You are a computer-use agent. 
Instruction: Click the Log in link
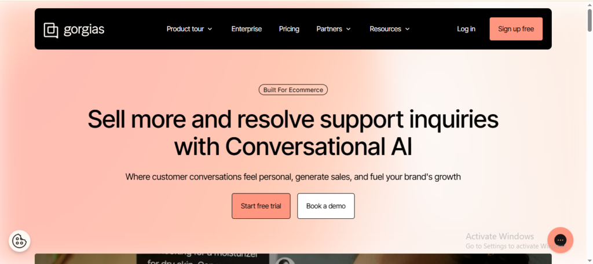[x=466, y=29]
